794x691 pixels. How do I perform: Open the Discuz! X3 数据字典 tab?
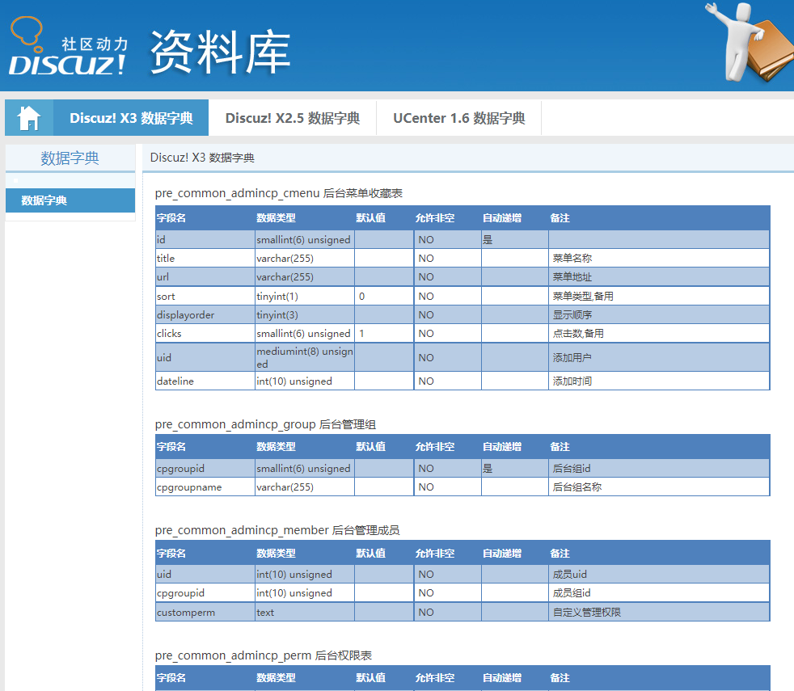click(x=131, y=118)
